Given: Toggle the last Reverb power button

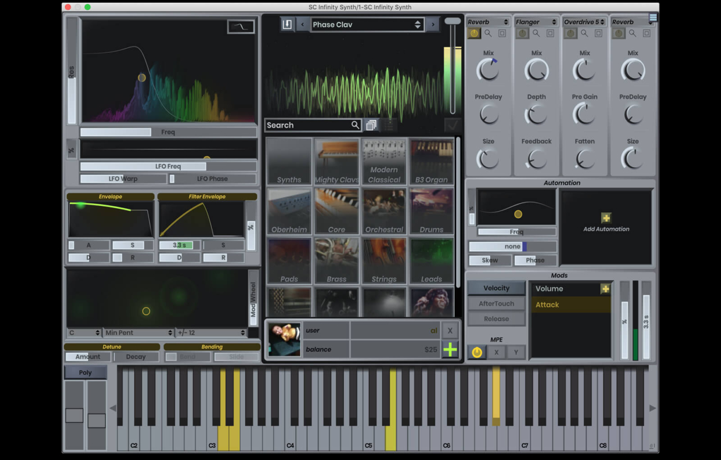Looking at the screenshot, I should tap(618, 33).
